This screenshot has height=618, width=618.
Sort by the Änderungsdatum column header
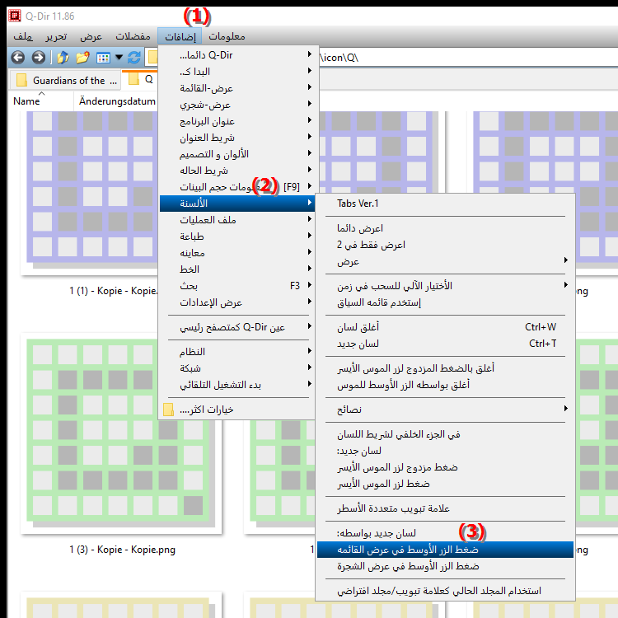point(117,101)
